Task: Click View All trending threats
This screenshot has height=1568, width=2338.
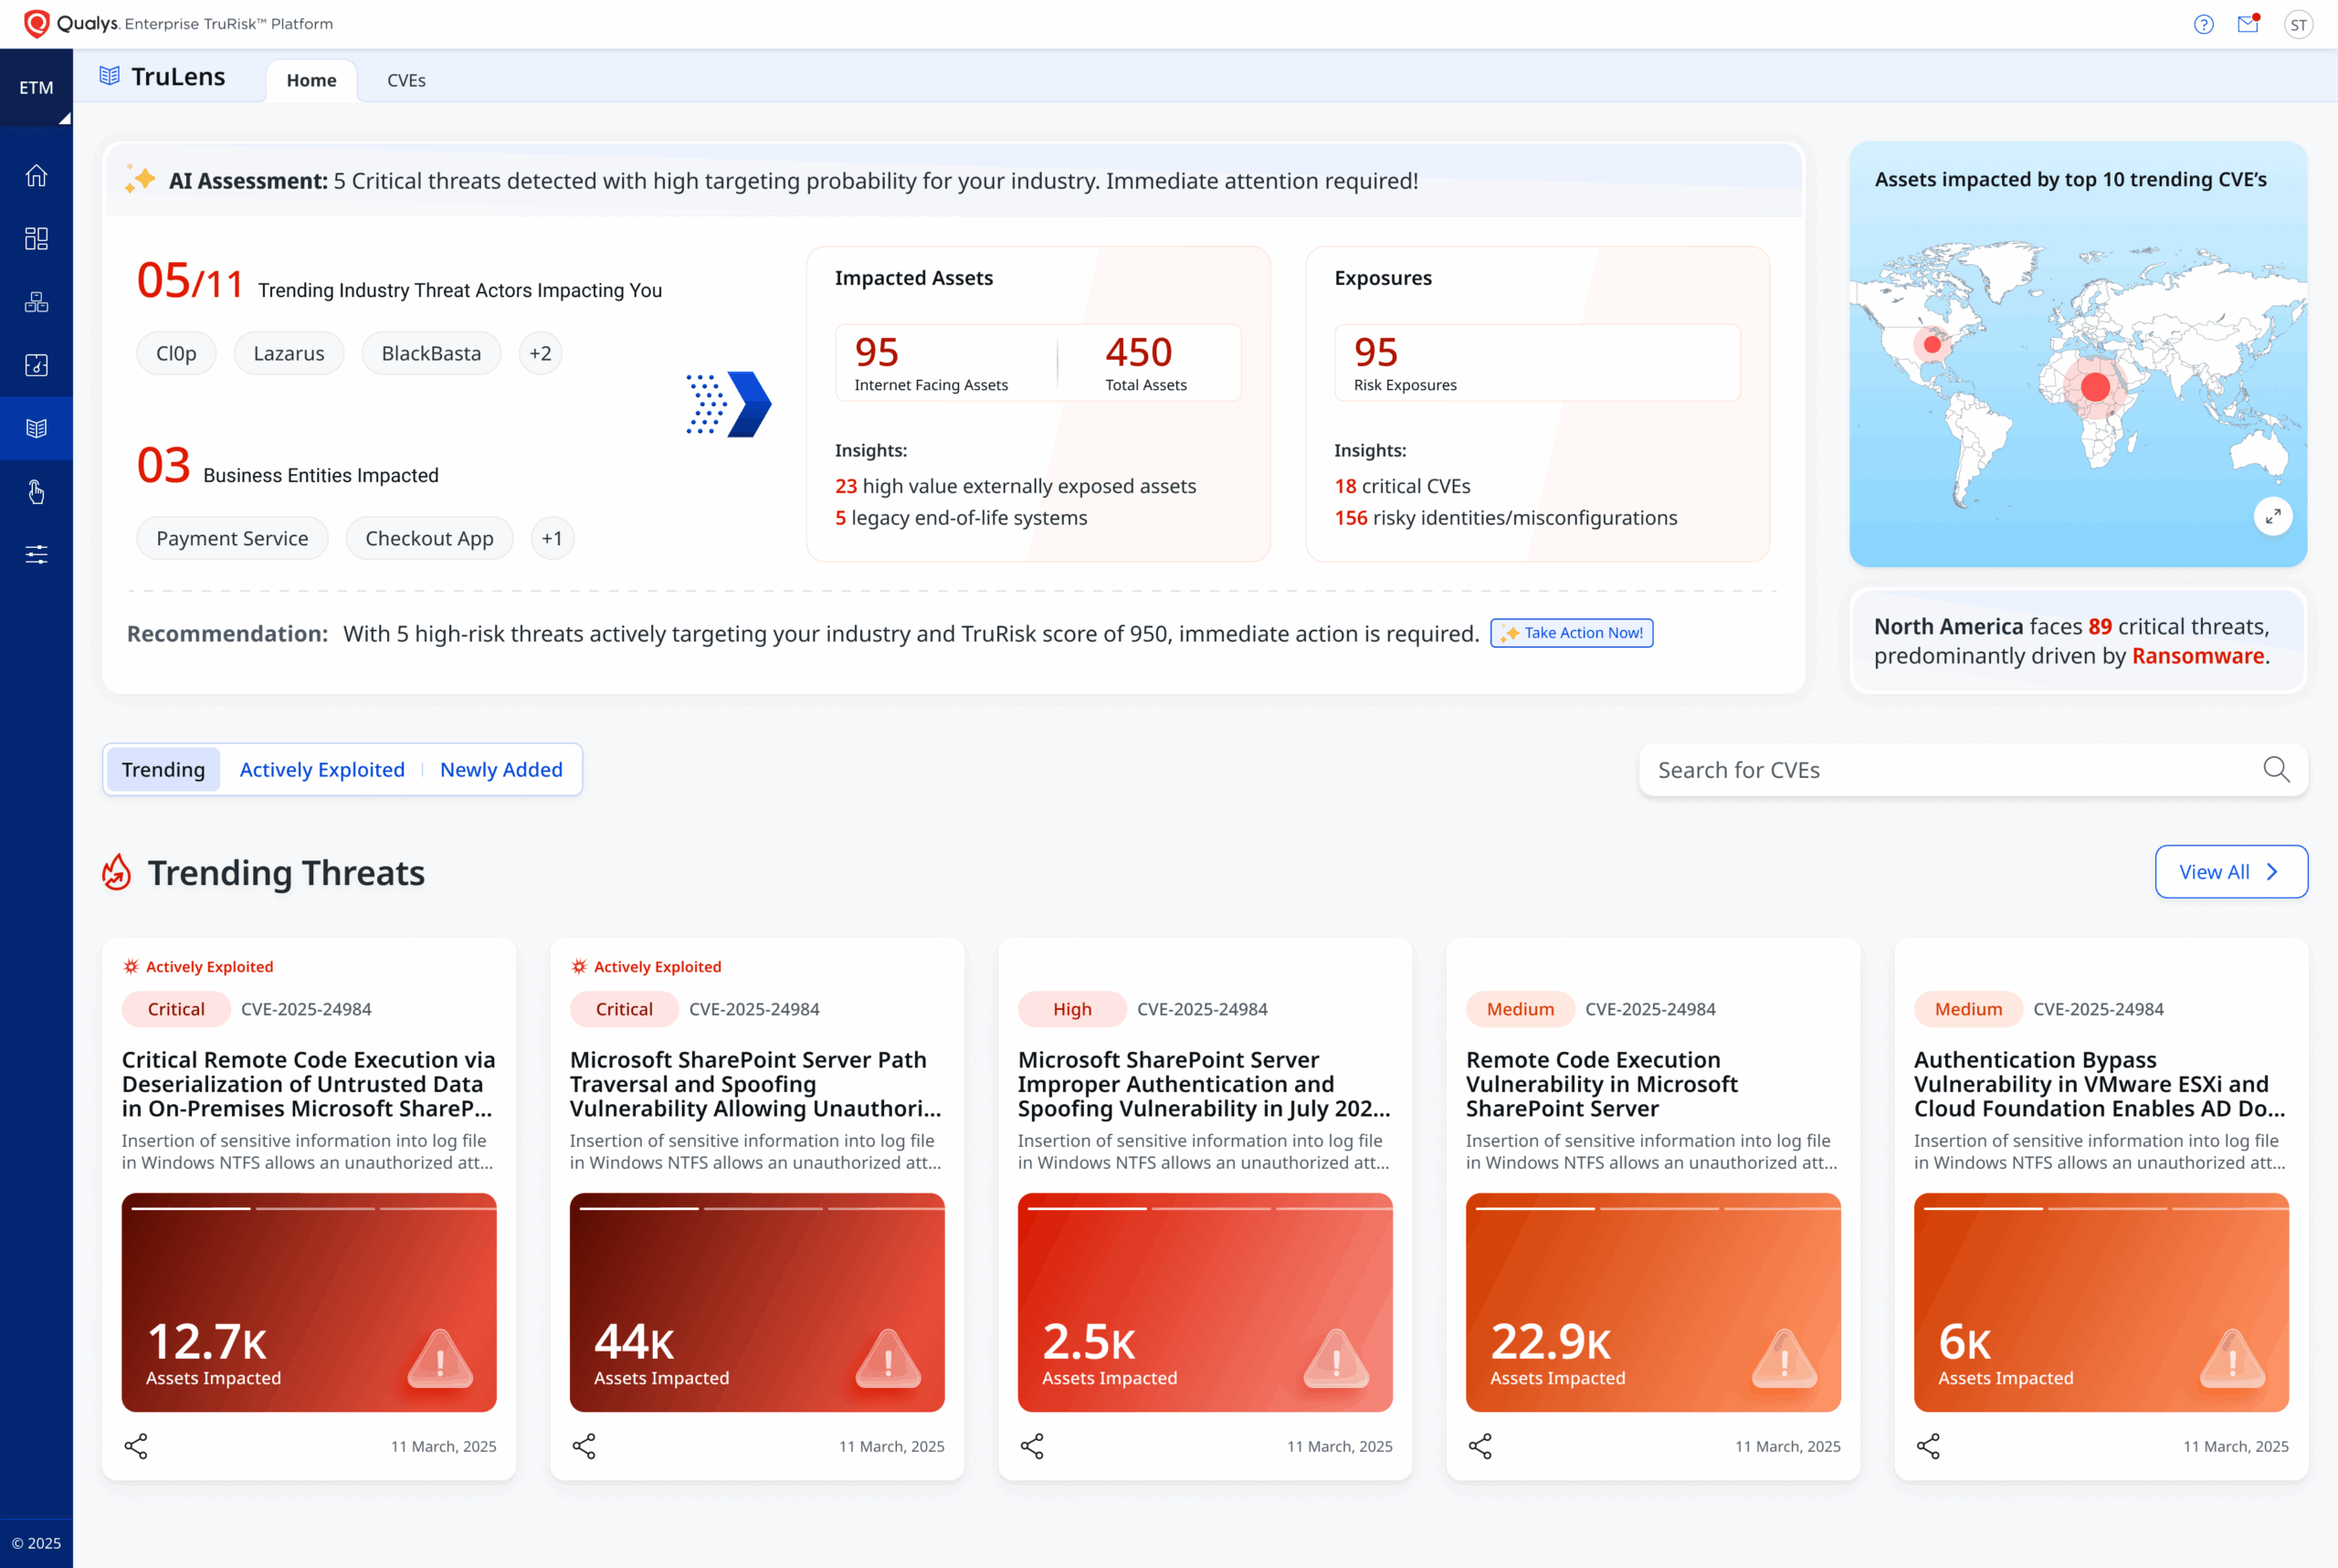Action: point(2230,872)
